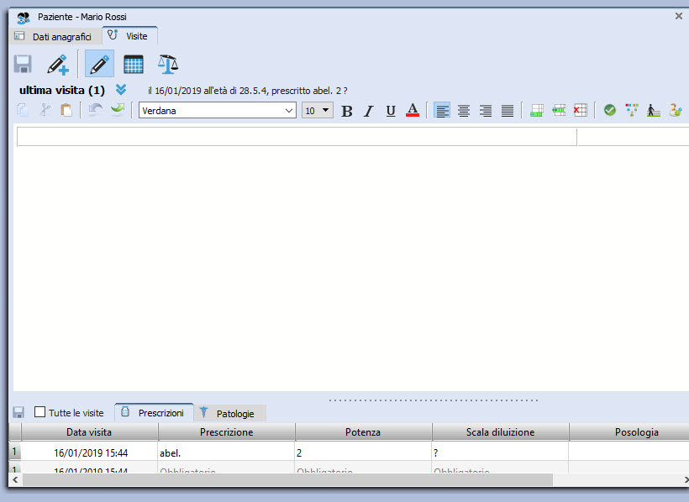Open the Verdana font dropdown
The image size is (689, 502).
tap(289, 111)
